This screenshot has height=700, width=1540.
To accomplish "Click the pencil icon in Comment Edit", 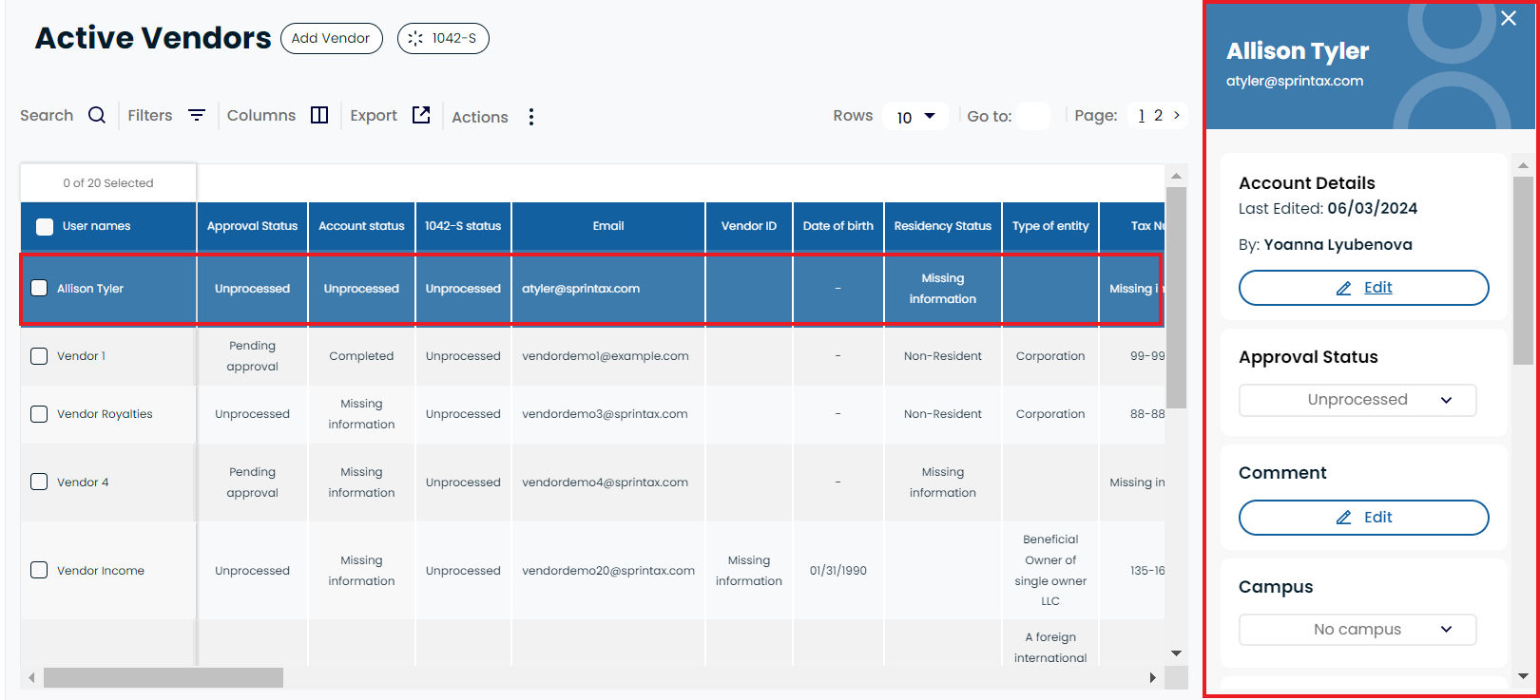I will click(1344, 518).
